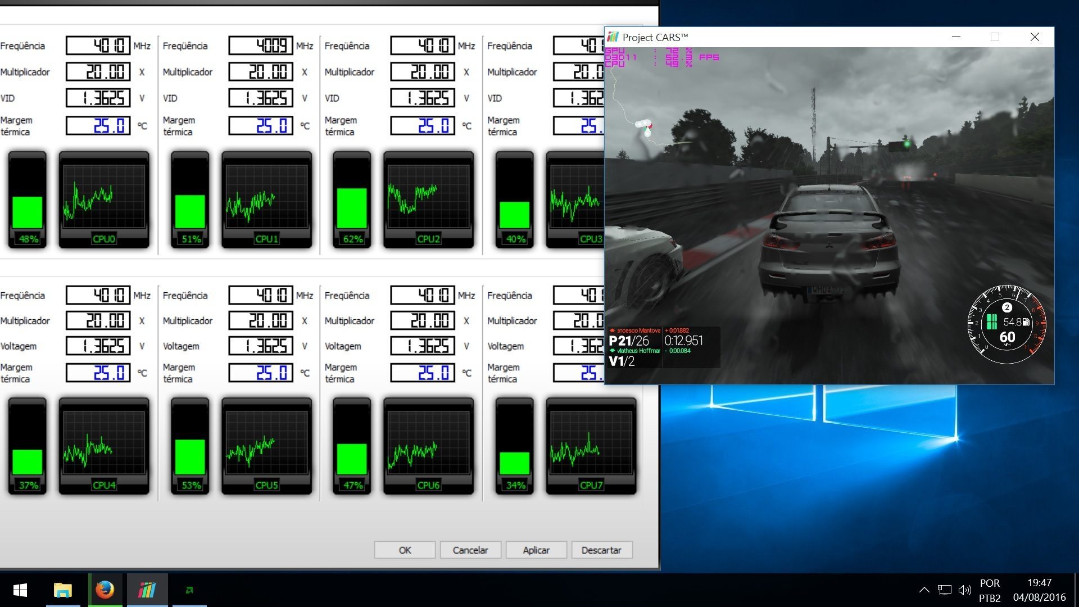
Task: Click the 34% CPU7 load bar
Action: [x=514, y=446]
